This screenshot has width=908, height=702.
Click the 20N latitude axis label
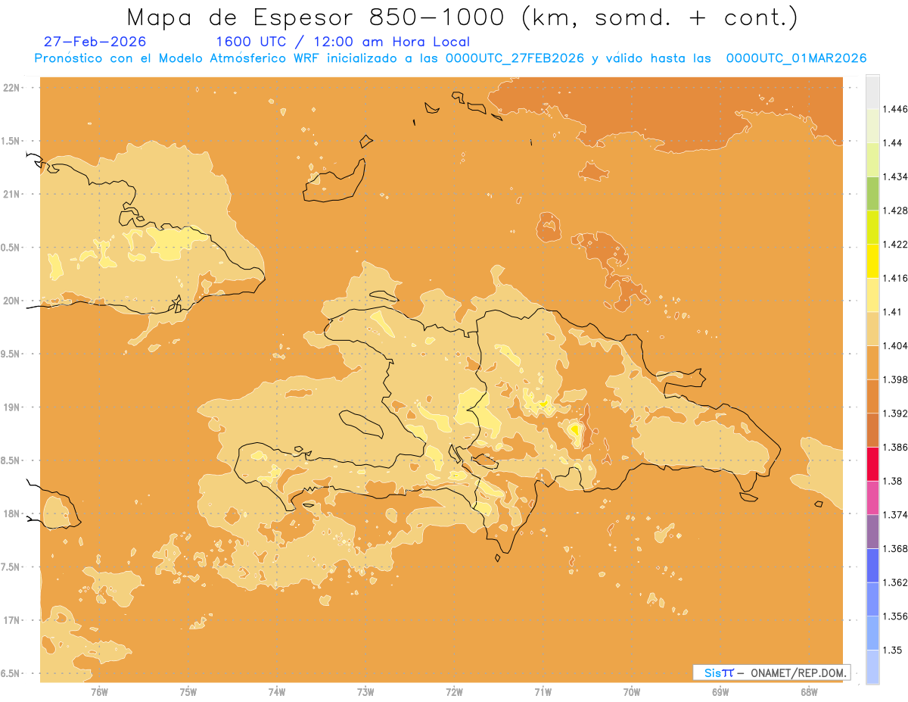[x=11, y=301]
